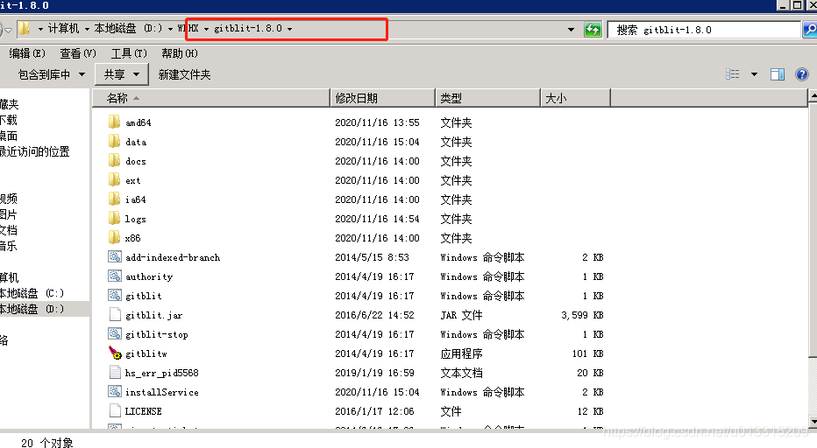
Task: Click the 应用程序 type cell
Action: pos(462,353)
